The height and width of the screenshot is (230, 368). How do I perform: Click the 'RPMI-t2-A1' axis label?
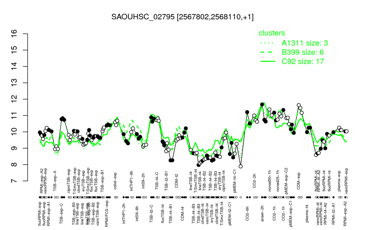click(333, 213)
